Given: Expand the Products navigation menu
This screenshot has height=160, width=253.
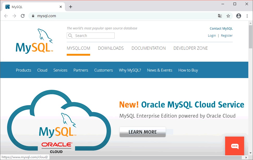Looking at the screenshot, I should click(x=23, y=70).
